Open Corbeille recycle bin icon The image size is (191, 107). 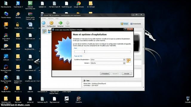pyautogui.click(x=188, y=100)
